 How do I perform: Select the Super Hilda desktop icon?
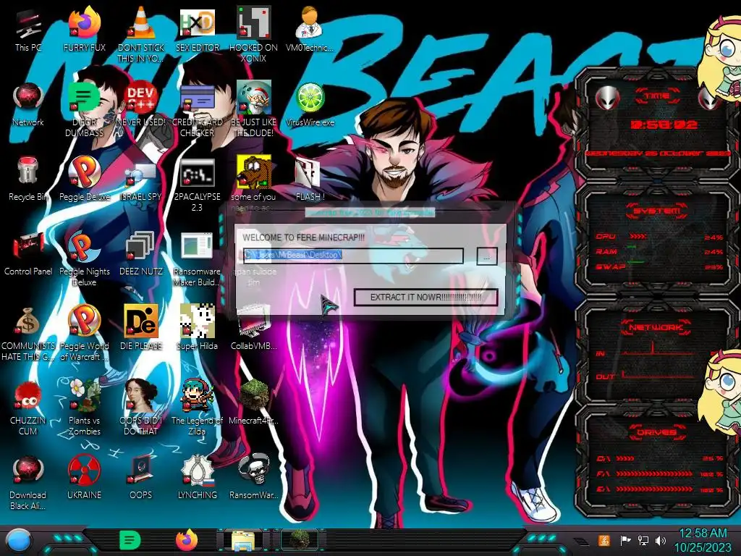[197, 321]
